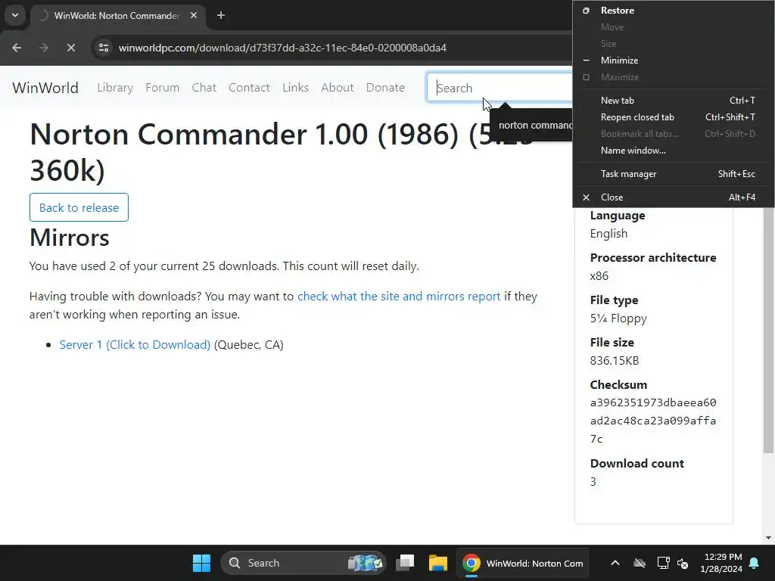Focus the WinWorld Search field
This screenshot has width=775, height=581.
tap(500, 88)
